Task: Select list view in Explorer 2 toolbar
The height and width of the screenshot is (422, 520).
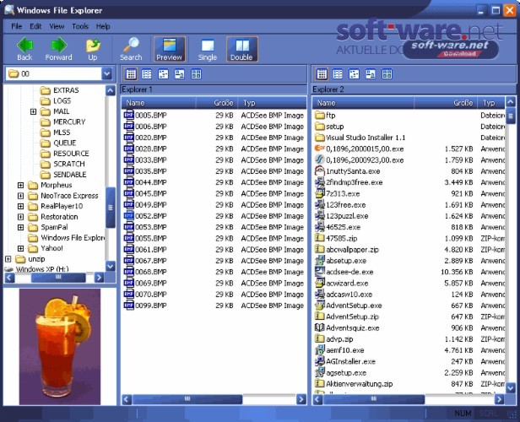Action: [338, 74]
